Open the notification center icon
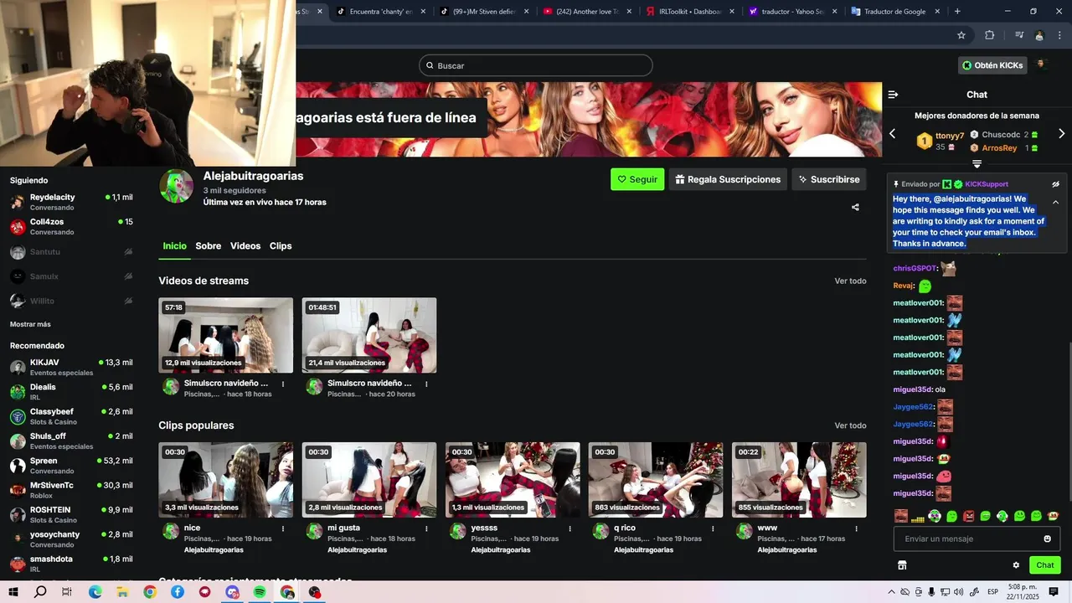The height and width of the screenshot is (603, 1072). tap(1054, 592)
